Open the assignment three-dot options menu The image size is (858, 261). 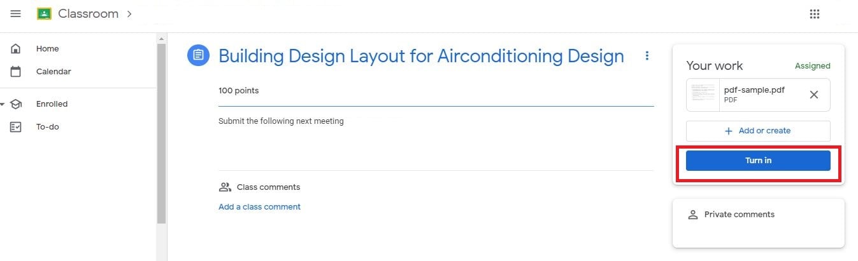(647, 56)
